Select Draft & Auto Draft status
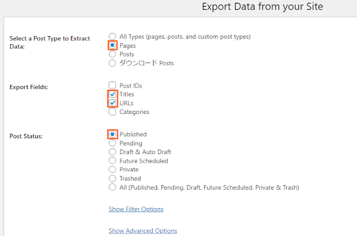Viewport: 357px width, 236px height. [x=112, y=152]
